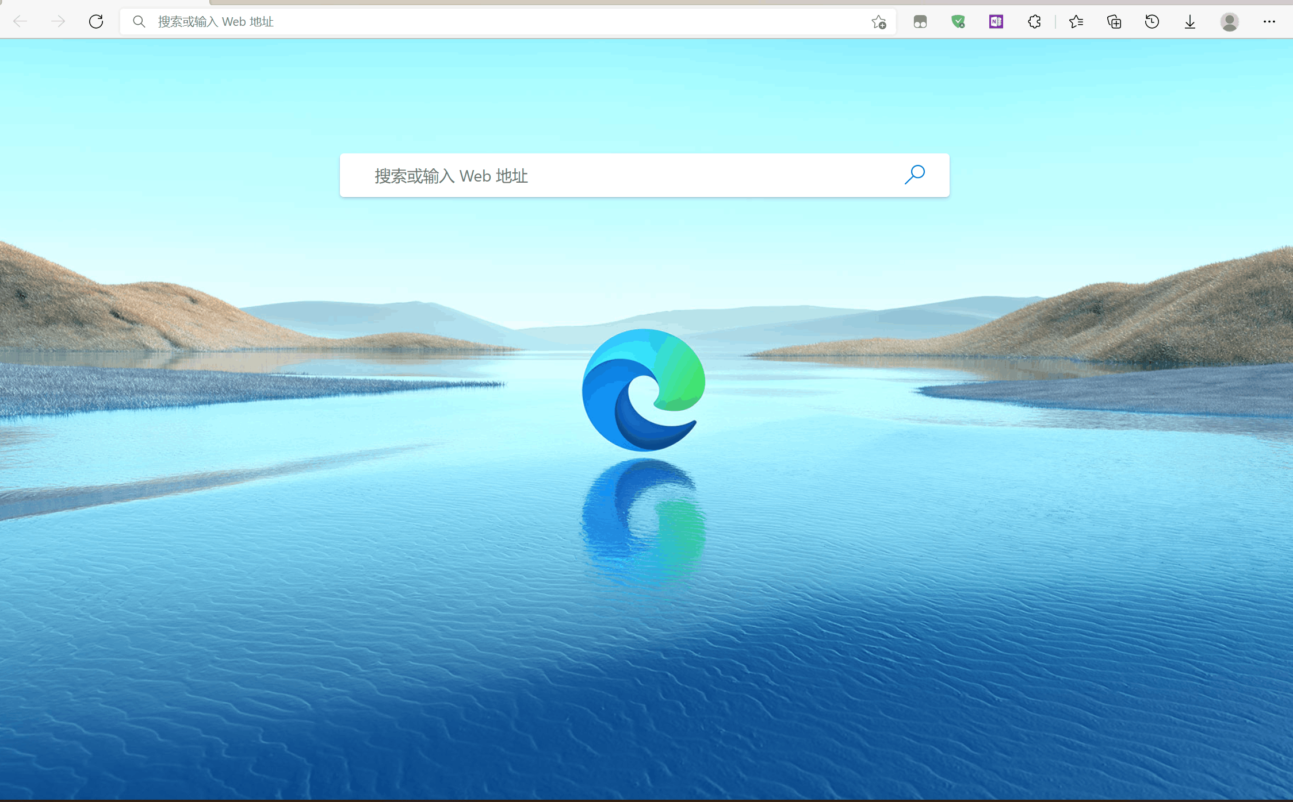Show browsing History
Screen dimensions: 1293x802
[x=1152, y=22]
